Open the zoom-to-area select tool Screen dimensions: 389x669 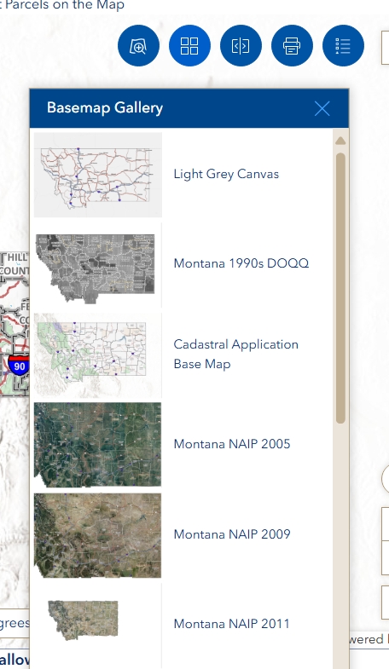(x=138, y=46)
